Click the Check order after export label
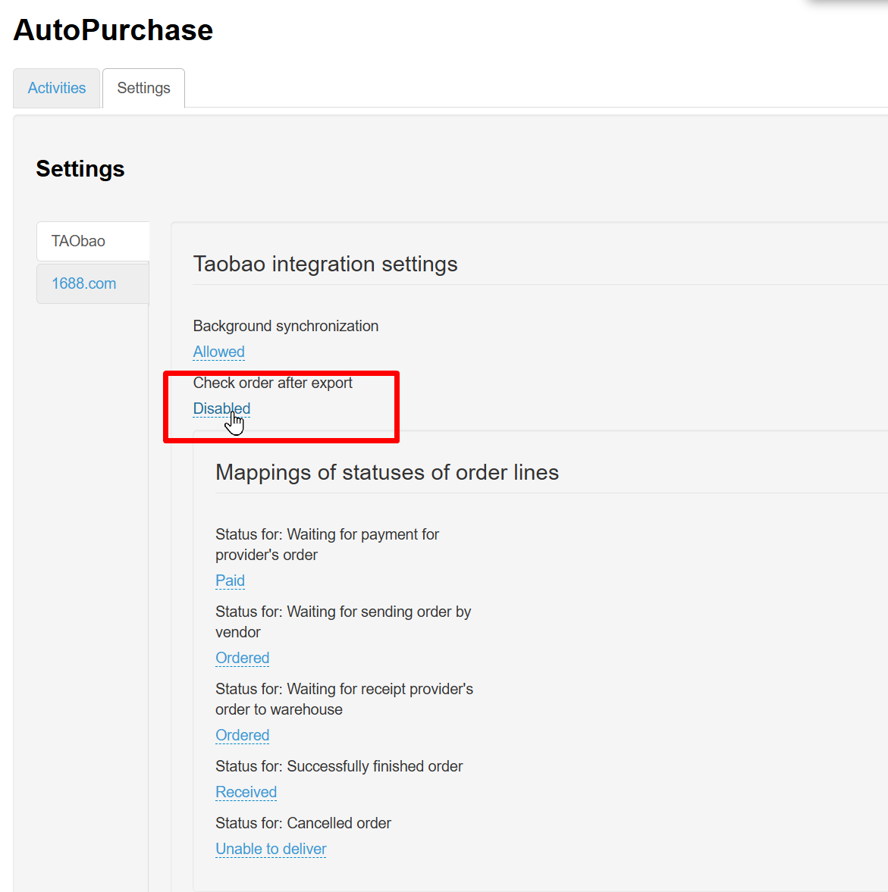888x892 pixels. 272,383
